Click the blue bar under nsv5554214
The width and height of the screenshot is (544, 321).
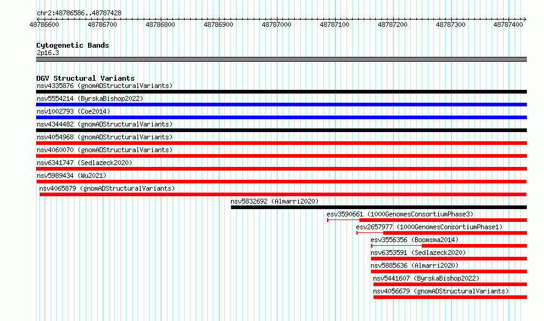281,105
